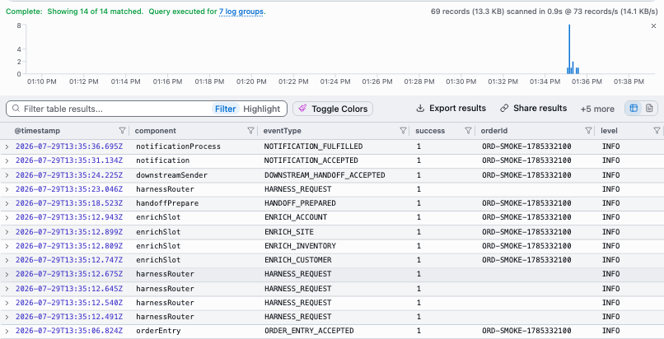This screenshot has width=664, height=339.
Task: Expand the ENRICH_ACCOUNT row
Action: pos(7,217)
